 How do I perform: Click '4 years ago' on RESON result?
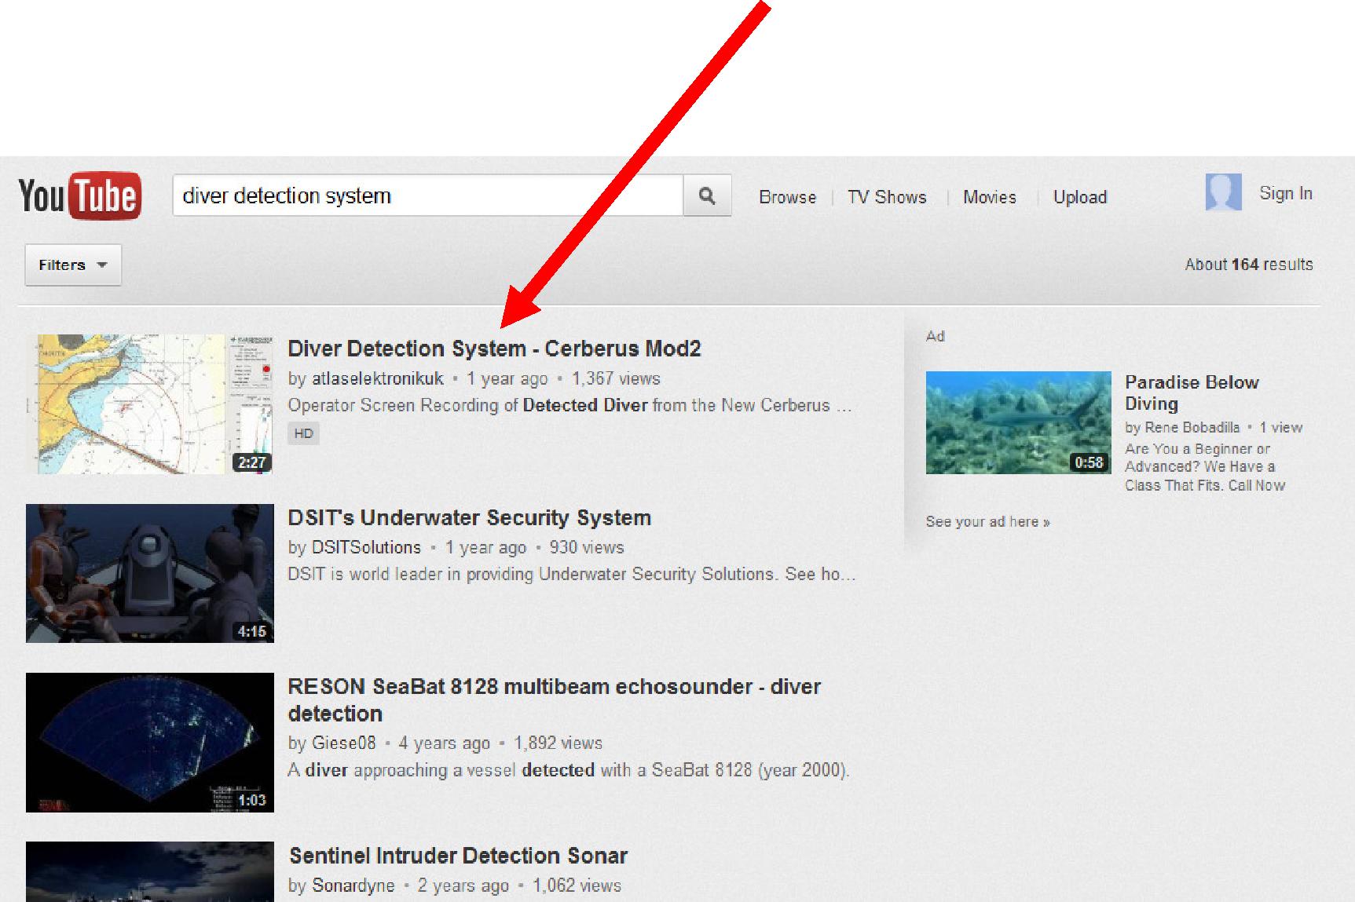444,743
